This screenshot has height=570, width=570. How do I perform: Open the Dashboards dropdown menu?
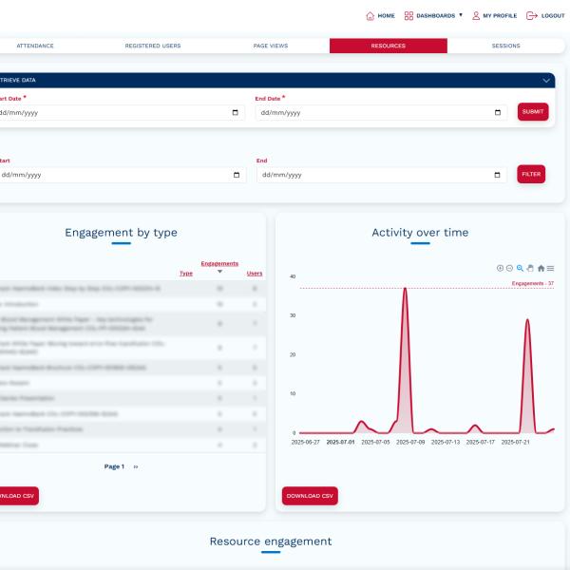pyautogui.click(x=433, y=16)
